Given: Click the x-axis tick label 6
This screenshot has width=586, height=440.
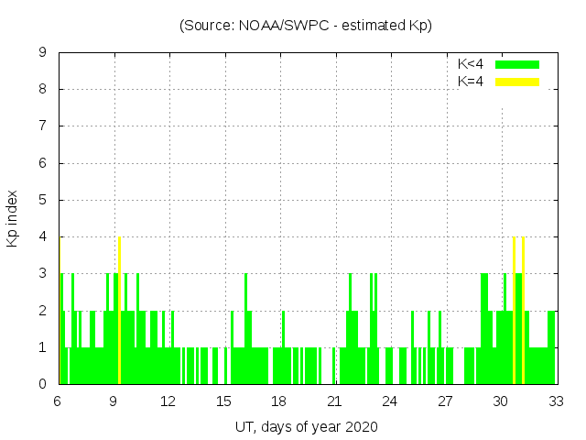Looking at the screenshot, I should pos(58,401).
